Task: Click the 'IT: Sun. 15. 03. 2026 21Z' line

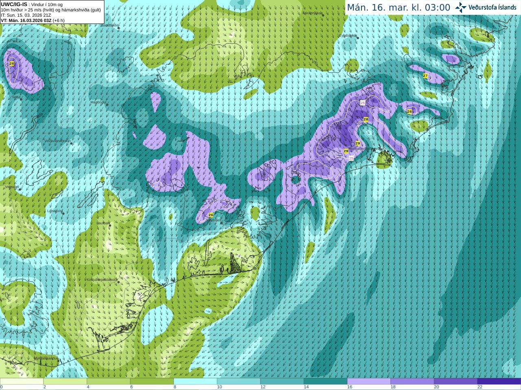Action: point(26,15)
